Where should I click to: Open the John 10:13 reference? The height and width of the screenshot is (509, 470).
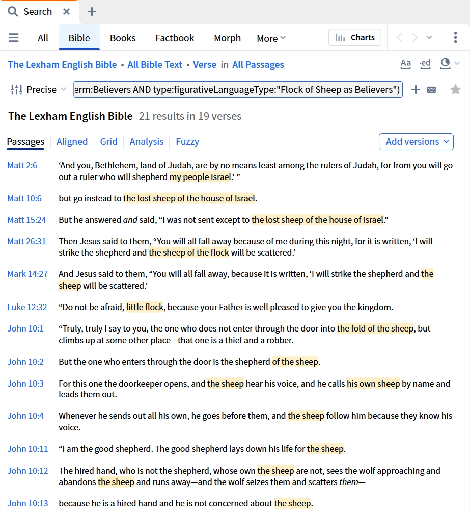click(27, 503)
